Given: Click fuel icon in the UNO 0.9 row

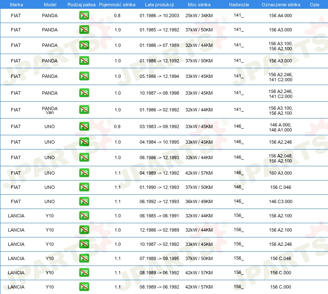Looking at the screenshot, I should (x=84, y=126).
